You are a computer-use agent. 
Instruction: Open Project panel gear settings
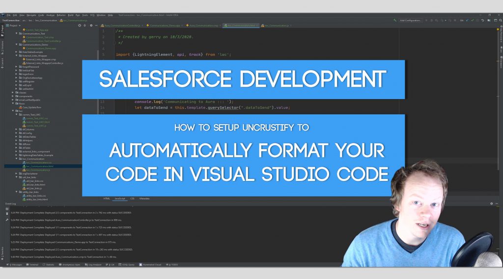coord(91,25)
